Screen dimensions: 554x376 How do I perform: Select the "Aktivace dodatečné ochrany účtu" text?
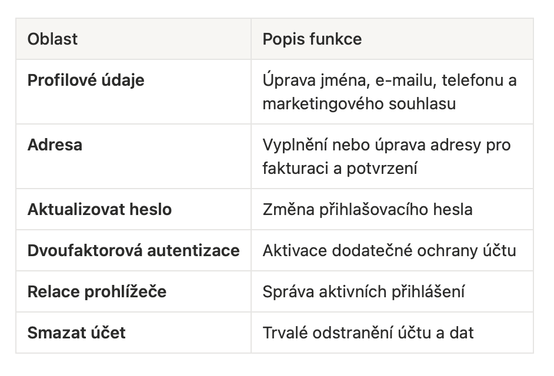[x=389, y=251]
